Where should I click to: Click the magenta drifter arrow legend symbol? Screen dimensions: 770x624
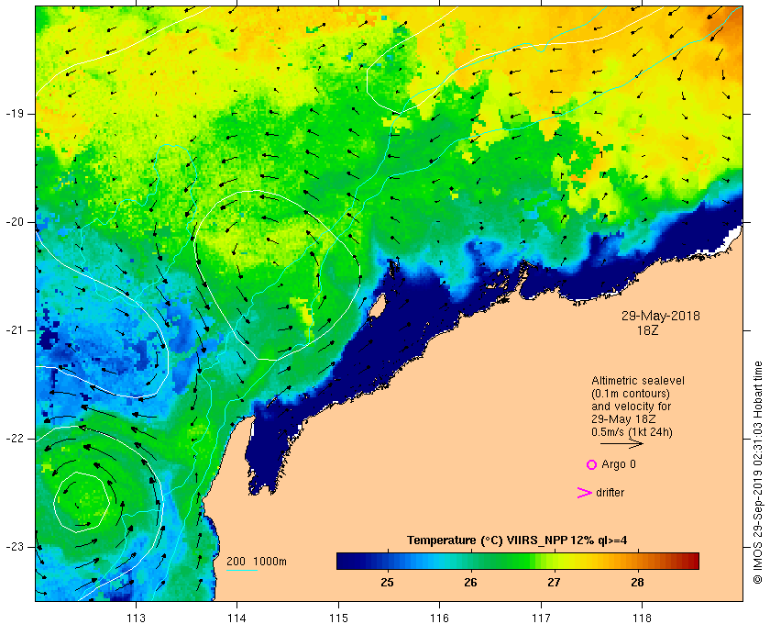584,493
